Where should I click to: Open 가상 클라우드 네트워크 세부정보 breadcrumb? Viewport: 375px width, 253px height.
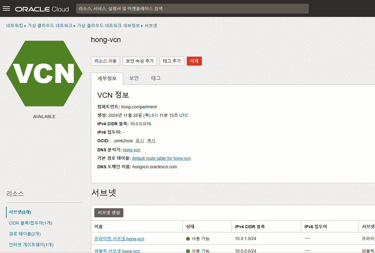108,25
